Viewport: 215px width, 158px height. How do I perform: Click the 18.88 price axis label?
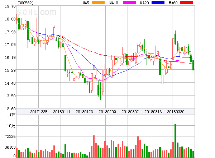click(x=10, y=19)
